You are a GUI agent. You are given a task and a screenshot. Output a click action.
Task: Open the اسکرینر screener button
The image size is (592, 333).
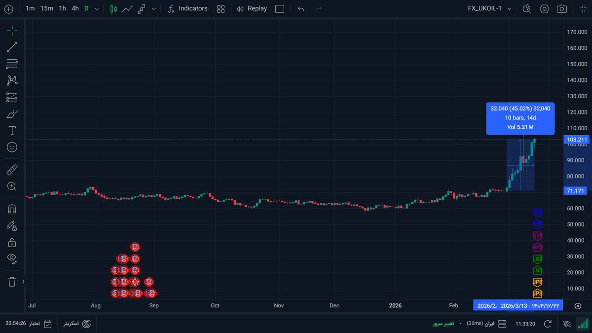tap(77, 324)
